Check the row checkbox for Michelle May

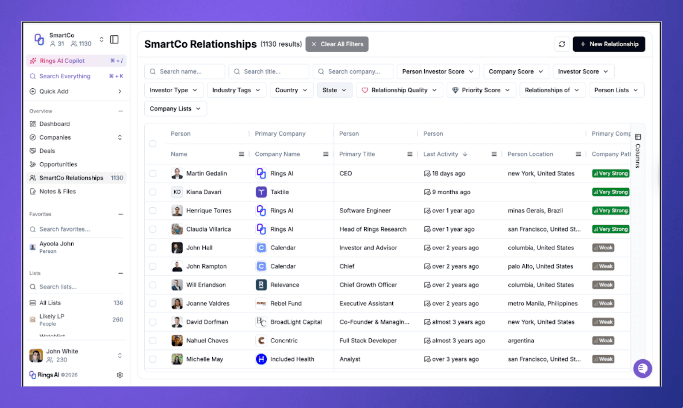coord(153,359)
